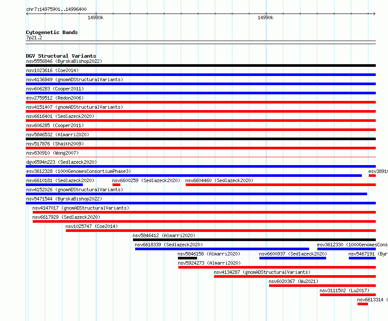
Task: Click nsv5846412 (Almarri2020) label
Action: [164, 235]
